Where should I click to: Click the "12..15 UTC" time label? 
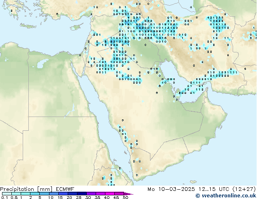click(x=214, y=189)
